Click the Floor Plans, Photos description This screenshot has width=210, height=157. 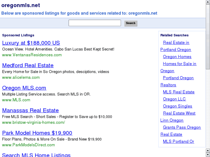click(x=52, y=139)
